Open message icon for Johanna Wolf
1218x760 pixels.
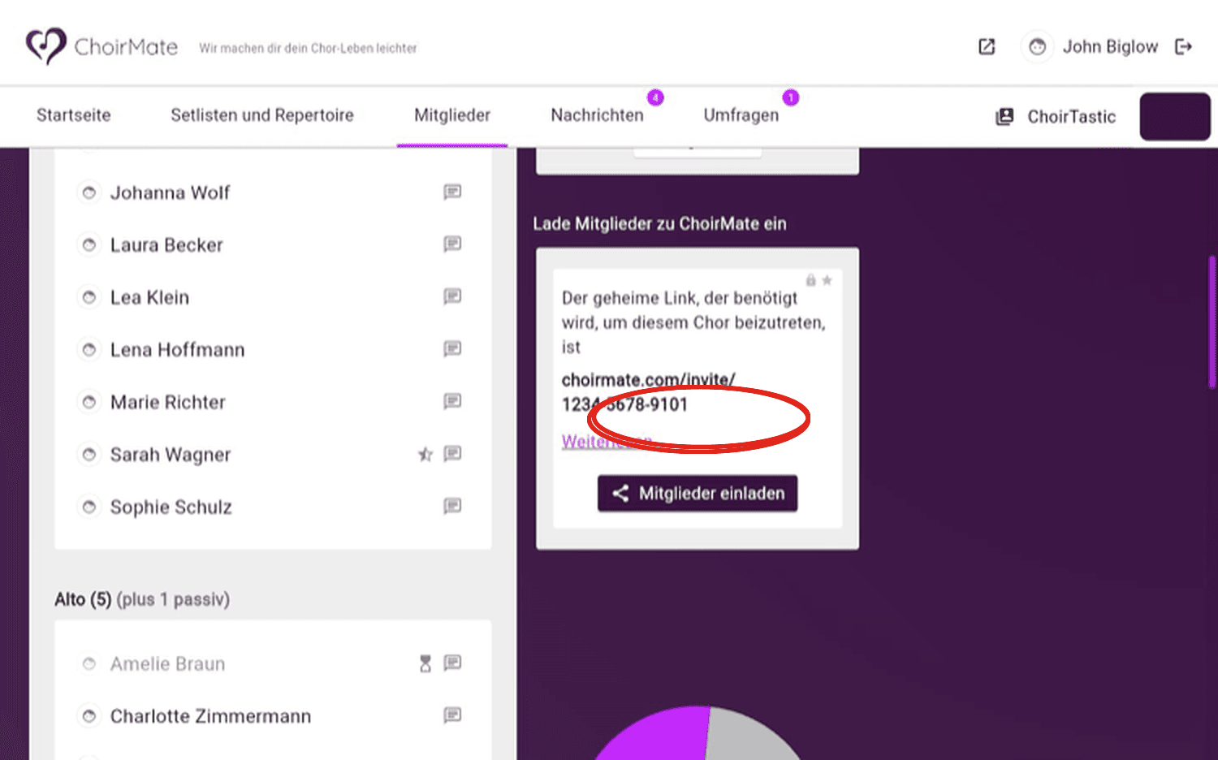pyautogui.click(x=452, y=192)
